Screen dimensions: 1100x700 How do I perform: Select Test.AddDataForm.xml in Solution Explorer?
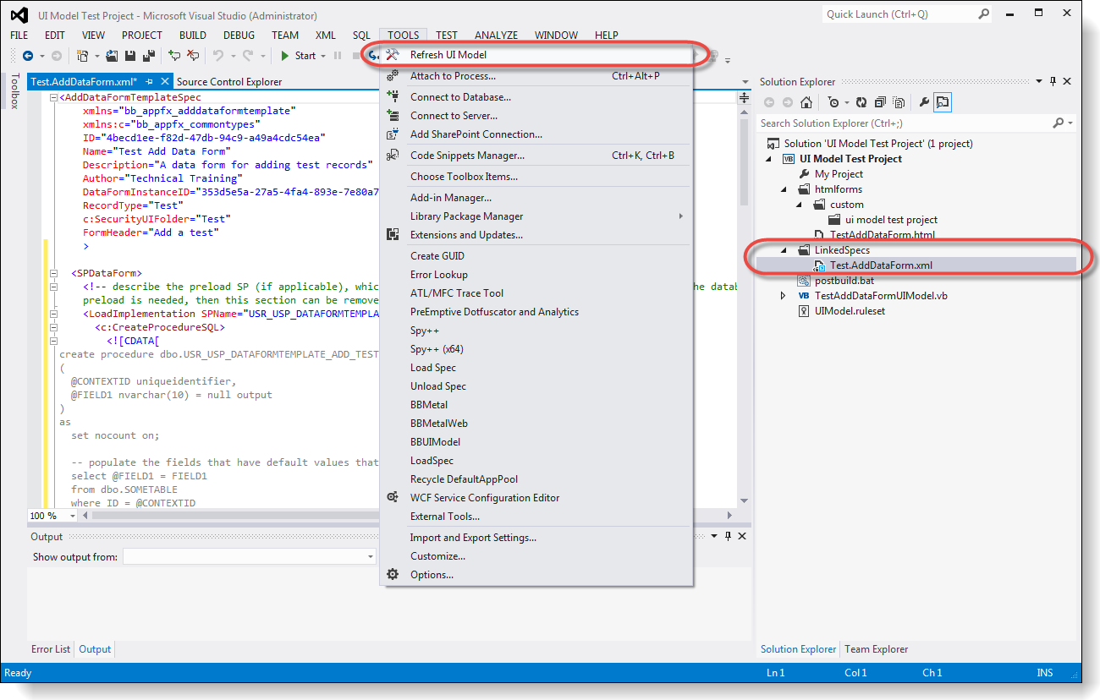(x=881, y=265)
